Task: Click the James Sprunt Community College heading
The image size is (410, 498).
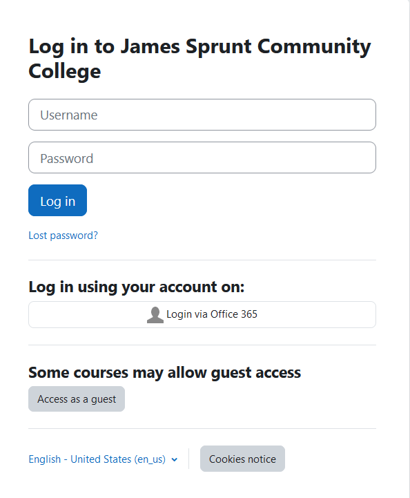Action: 199,59
